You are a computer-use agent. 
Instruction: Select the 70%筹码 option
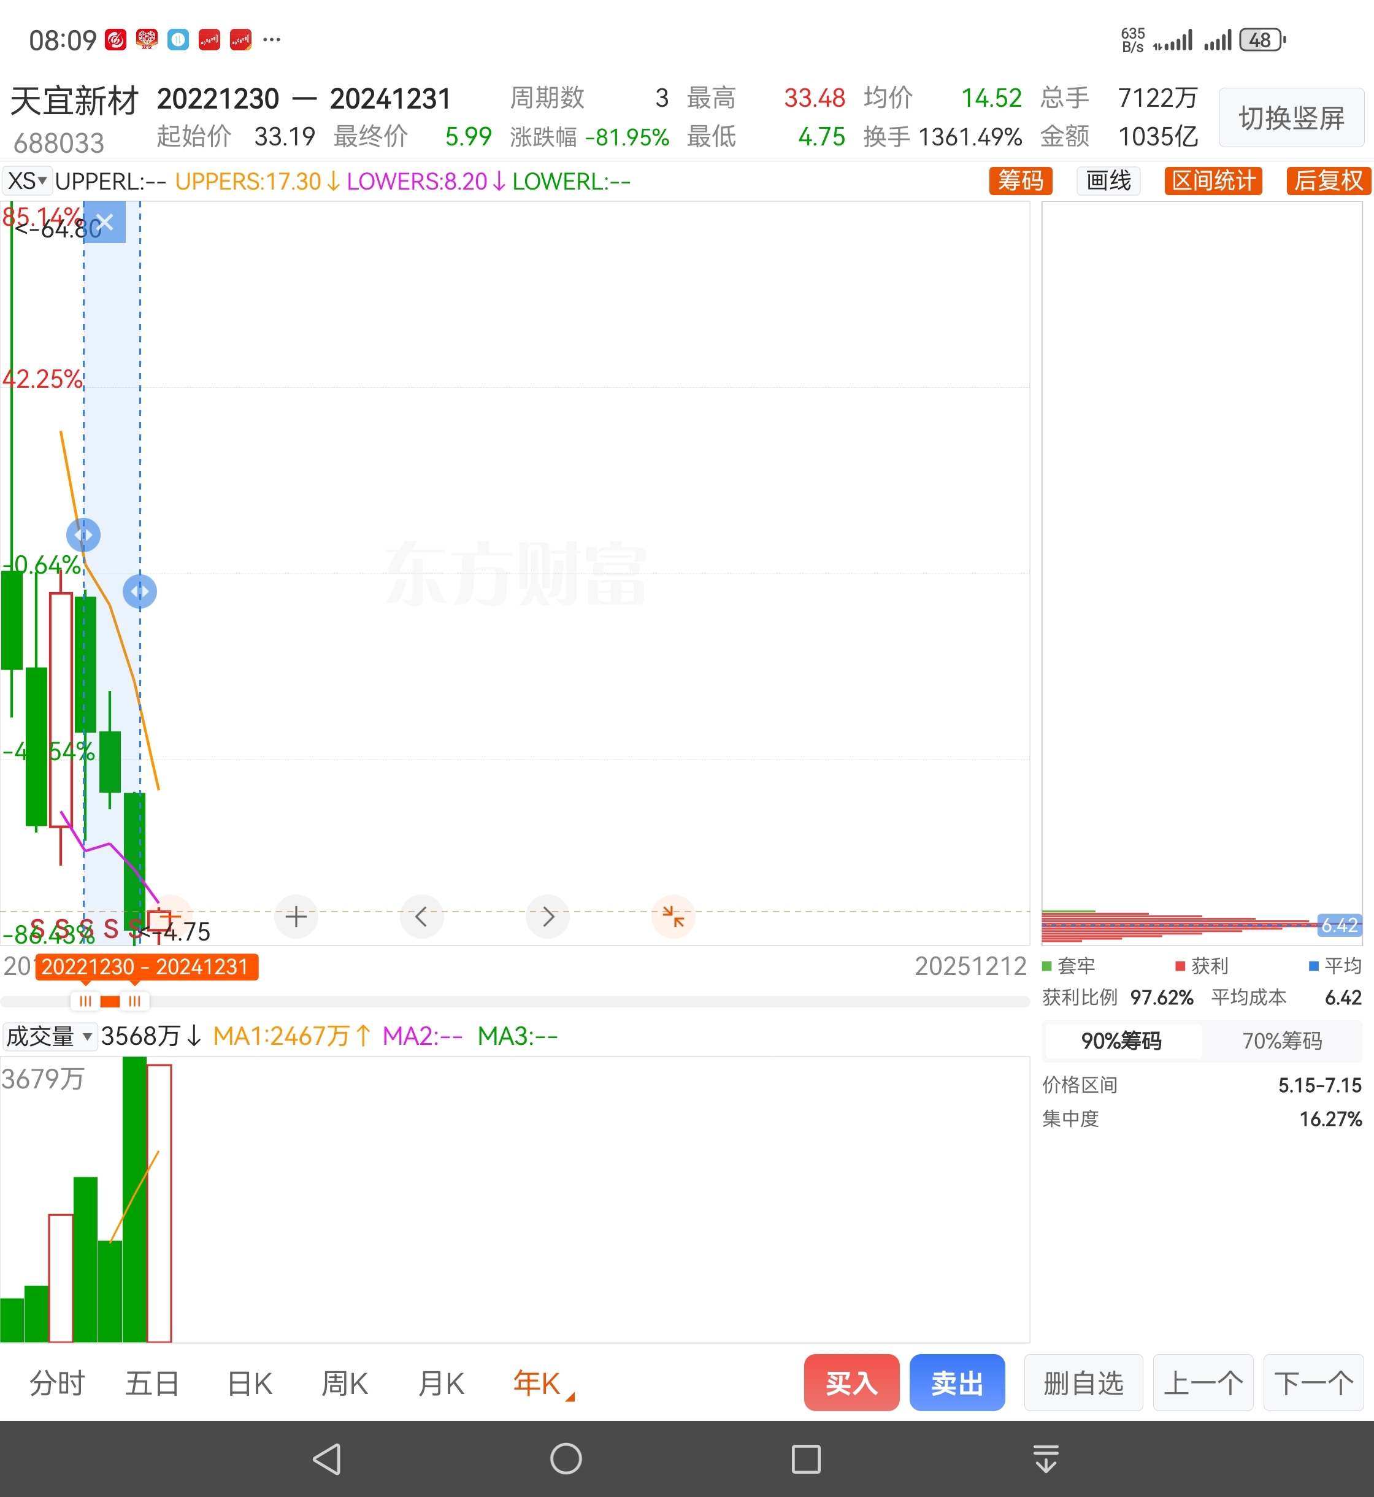point(1282,1041)
